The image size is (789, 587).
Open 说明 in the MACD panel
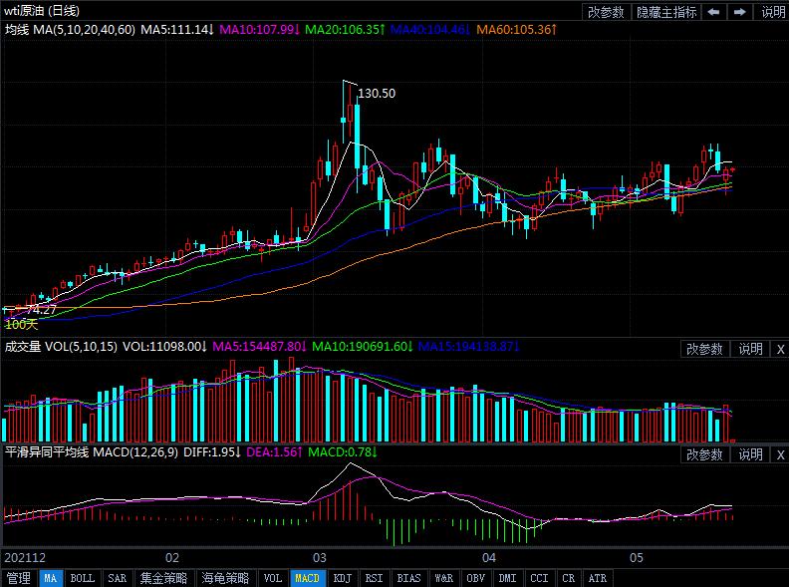click(750, 454)
